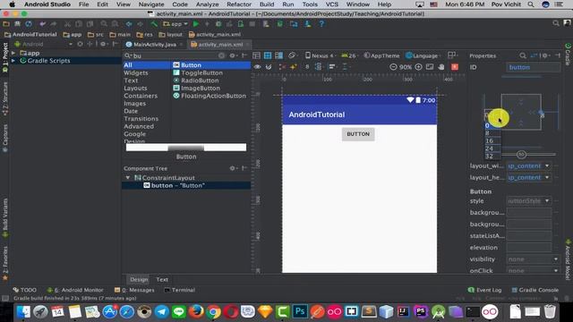Click the red warnings indicator icon
The image size is (573, 322).
point(455,67)
